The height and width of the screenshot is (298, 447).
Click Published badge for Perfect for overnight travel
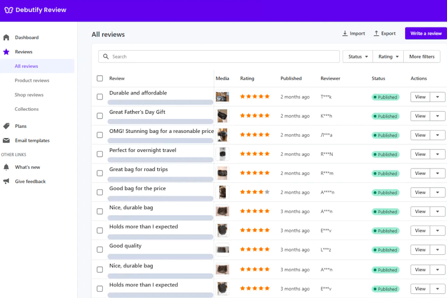(x=386, y=155)
